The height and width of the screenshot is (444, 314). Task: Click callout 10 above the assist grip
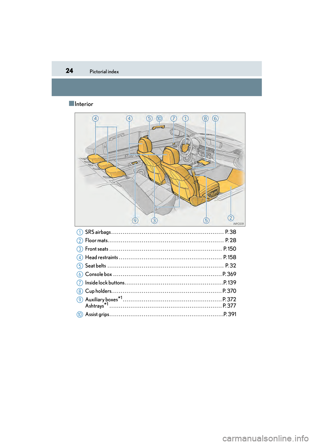(x=159, y=118)
